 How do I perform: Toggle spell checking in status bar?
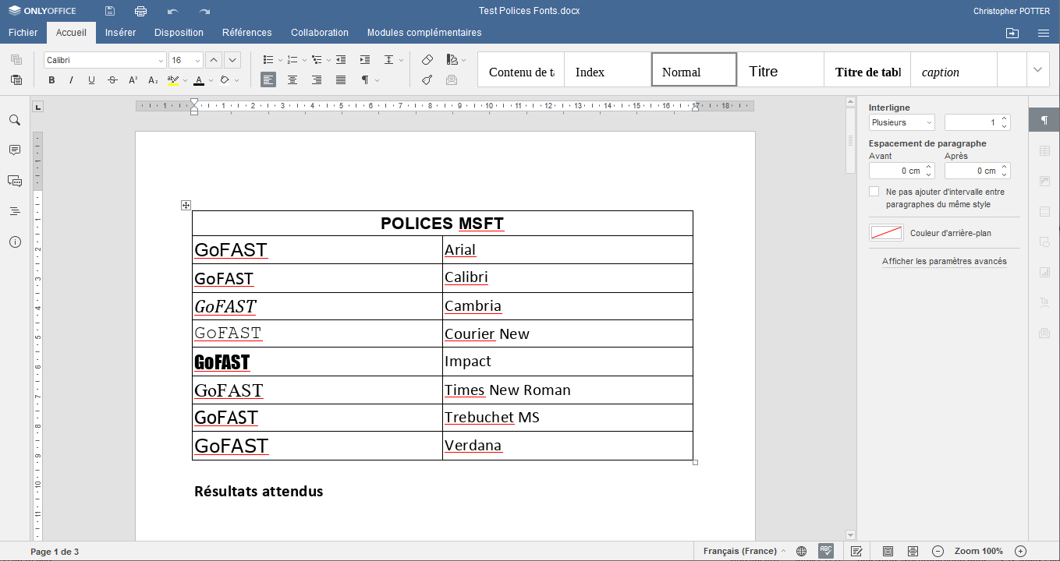point(825,551)
